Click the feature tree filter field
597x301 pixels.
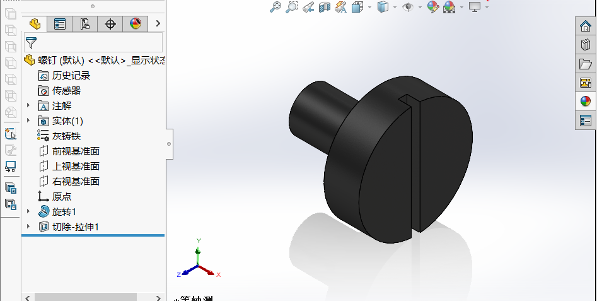point(93,42)
